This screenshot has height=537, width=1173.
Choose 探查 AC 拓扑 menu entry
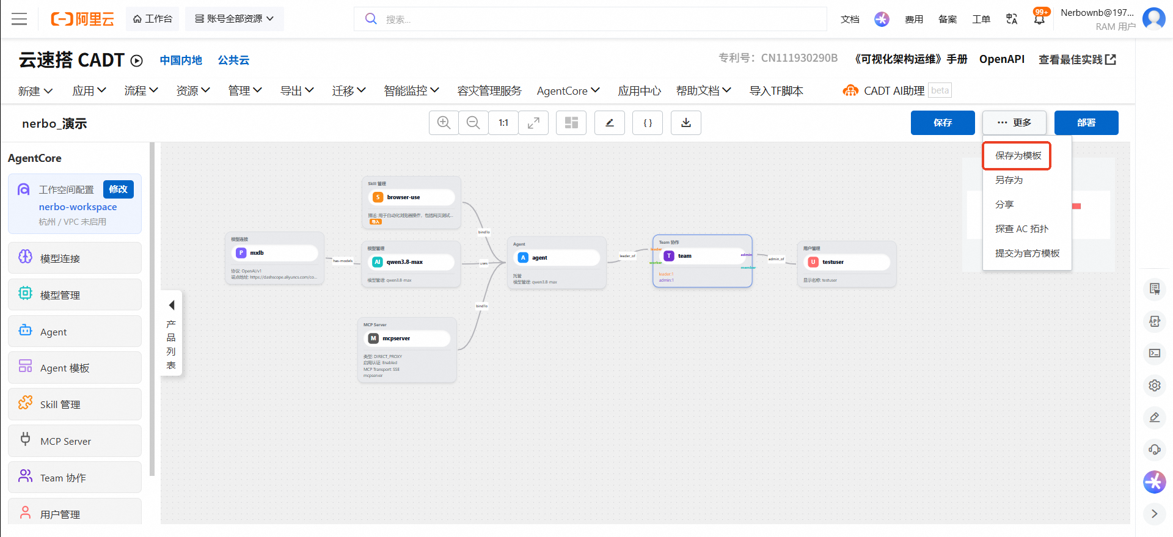click(1021, 229)
